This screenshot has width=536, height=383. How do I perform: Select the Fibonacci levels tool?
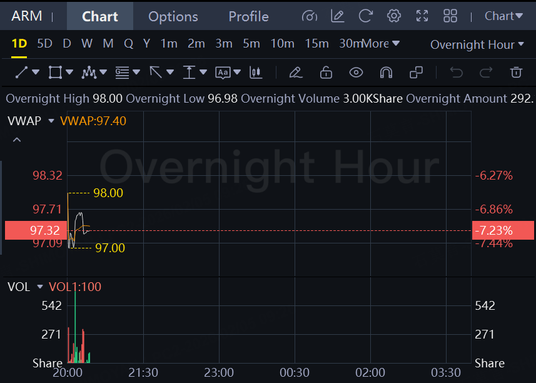click(x=122, y=73)
